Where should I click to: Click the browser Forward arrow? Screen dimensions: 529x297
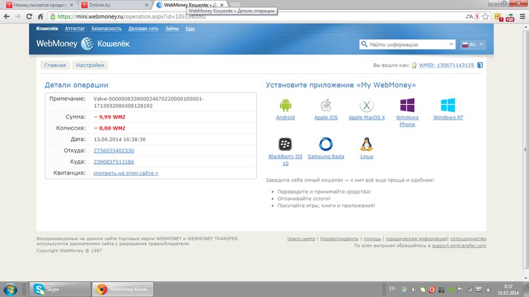[18, 16]
